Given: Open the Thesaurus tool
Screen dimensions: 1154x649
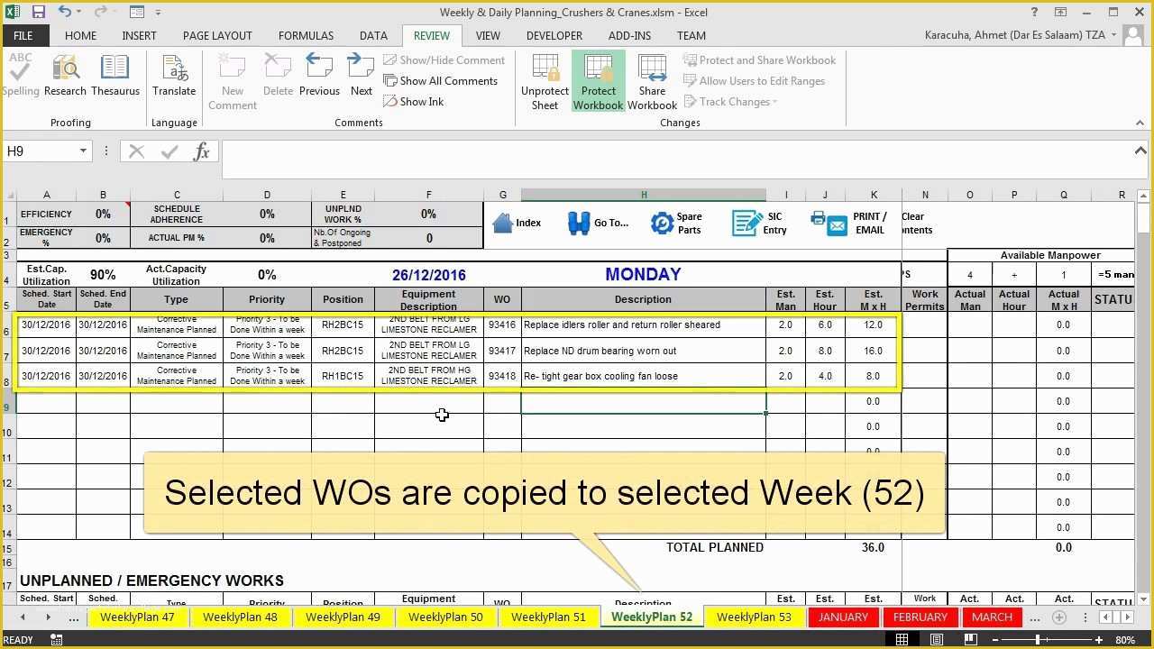Looking at the screenshot, I should [115, 77].
